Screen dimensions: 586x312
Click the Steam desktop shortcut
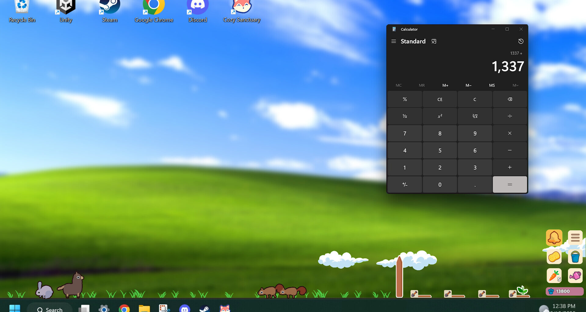(110, 12)
